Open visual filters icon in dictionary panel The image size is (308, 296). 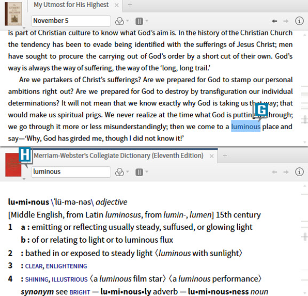click(x=119, y=172)
